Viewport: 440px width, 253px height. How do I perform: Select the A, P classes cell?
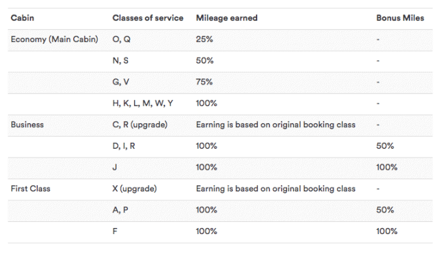tap(120, 210)
